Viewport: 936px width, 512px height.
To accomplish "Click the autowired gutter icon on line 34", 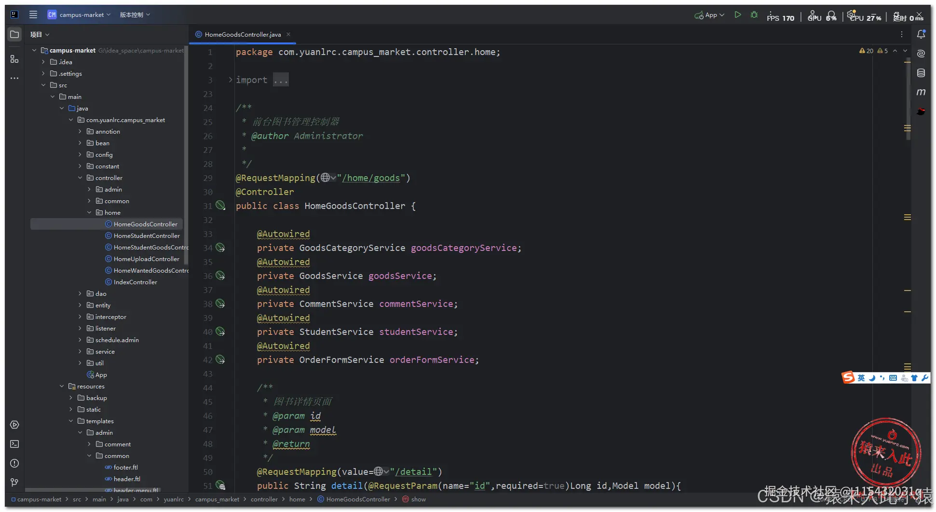I will coord(220,248).
